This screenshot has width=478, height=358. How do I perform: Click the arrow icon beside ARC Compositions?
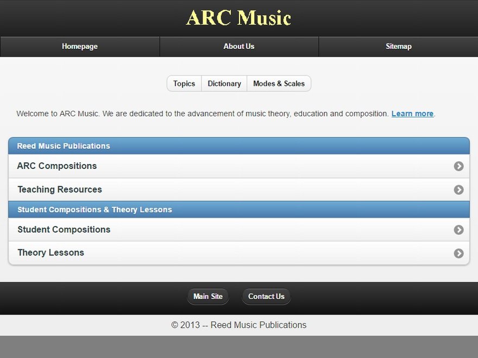tap(458, 166)
